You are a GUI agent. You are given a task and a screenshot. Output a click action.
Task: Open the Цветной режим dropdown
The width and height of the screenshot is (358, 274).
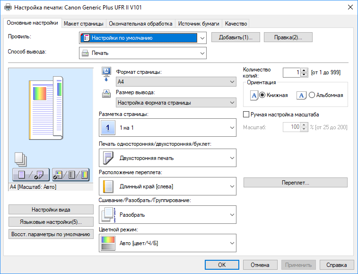click(167, 243)
